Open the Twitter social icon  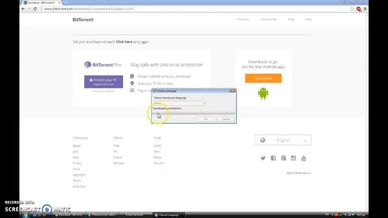[263, 158]
